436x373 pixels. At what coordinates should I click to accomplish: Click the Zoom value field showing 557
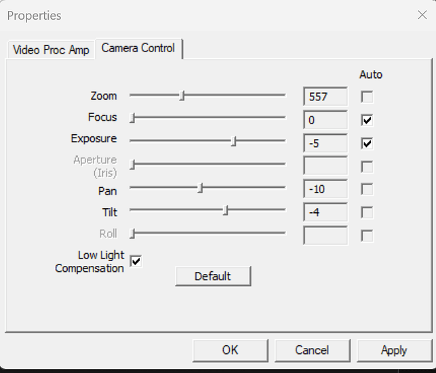[x=325, y=97]
